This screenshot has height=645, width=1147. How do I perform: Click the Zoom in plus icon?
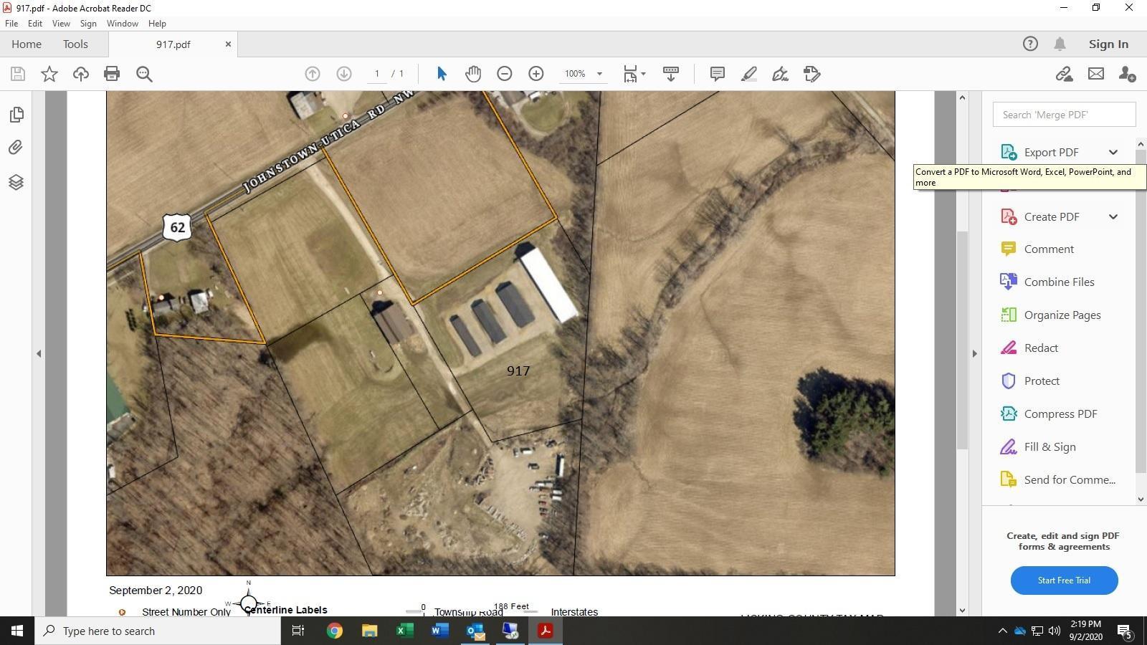pyautogui.click(x=536, y=74)
